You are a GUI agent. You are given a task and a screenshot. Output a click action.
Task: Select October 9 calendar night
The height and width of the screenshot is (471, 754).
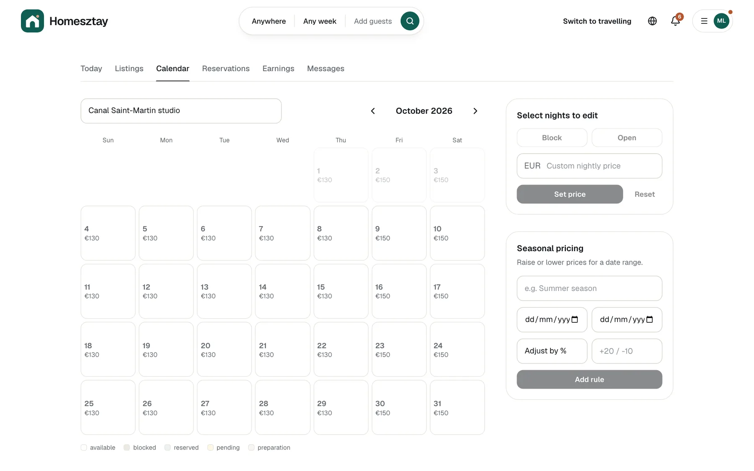pos(399,233)
